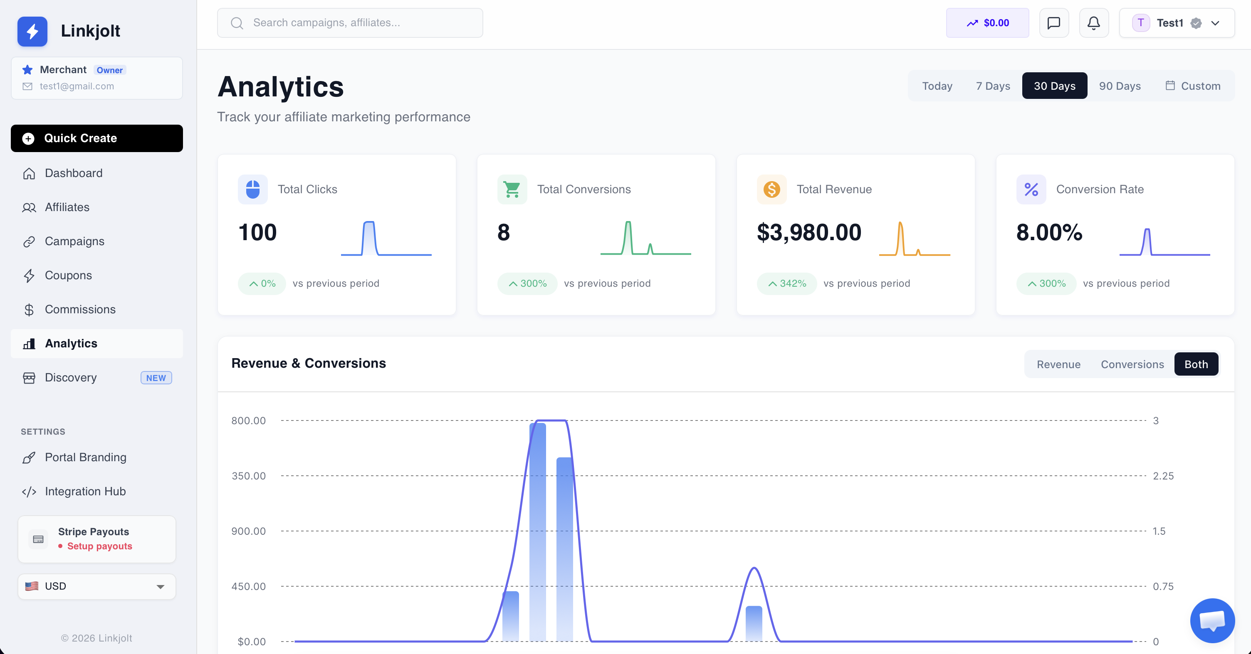Switch chart to Revenue only
1251x654 pixels.
1058,364
